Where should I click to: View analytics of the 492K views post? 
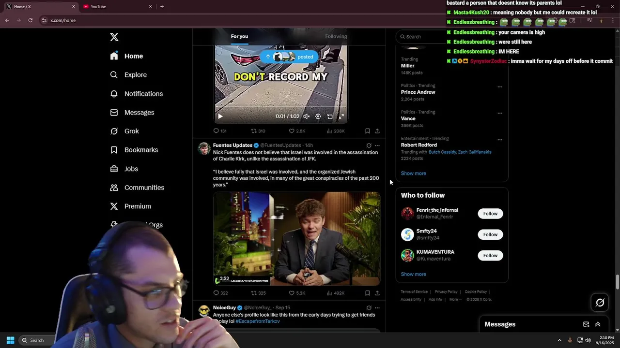click(336, 293)
